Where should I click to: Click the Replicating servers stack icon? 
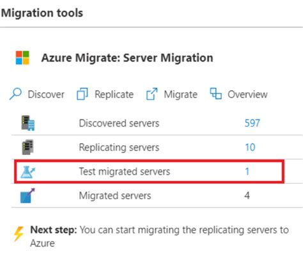[x=27, y=147]
